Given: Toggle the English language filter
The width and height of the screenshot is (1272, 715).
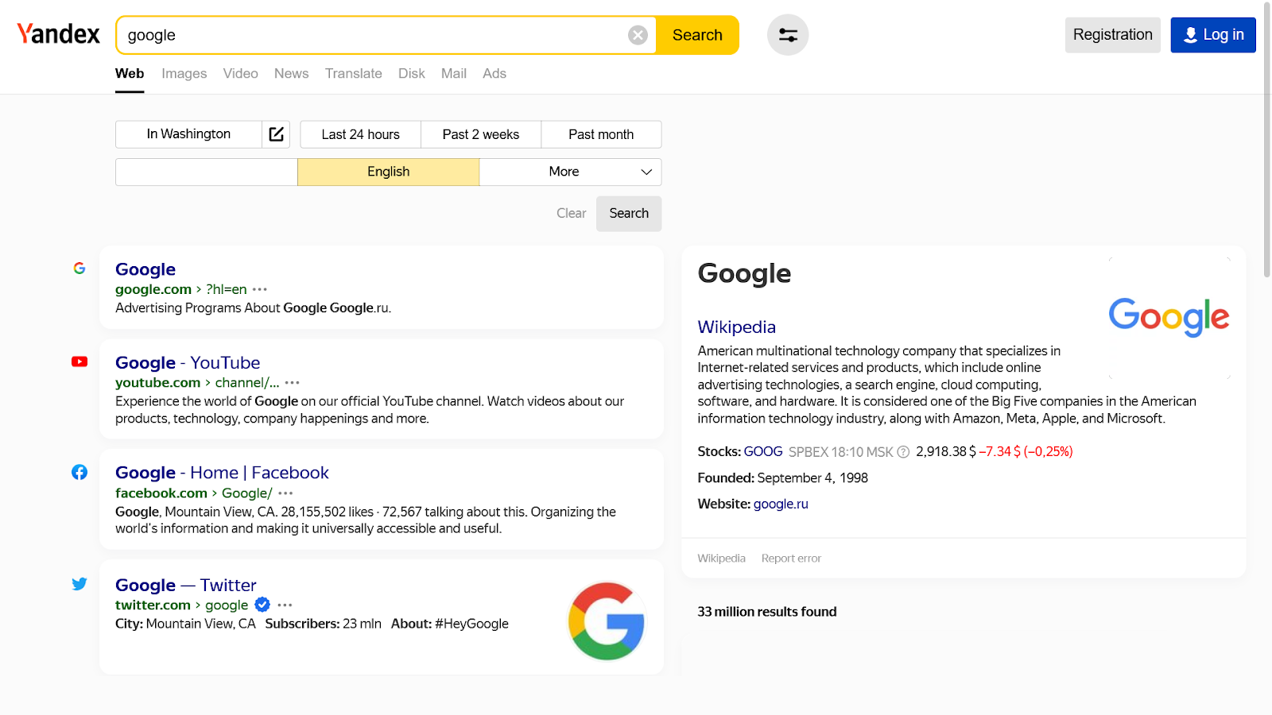Looking at the screenshot, I should pos(389,172).
